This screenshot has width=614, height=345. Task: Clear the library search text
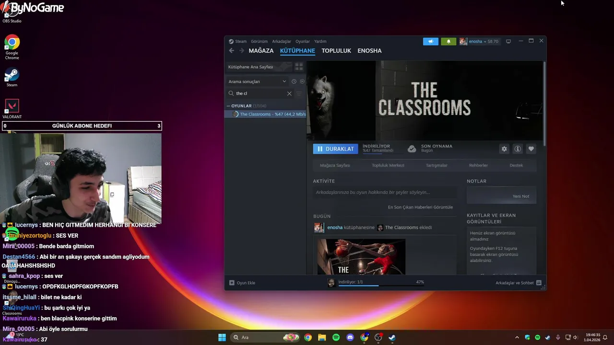tap(289, 93)
